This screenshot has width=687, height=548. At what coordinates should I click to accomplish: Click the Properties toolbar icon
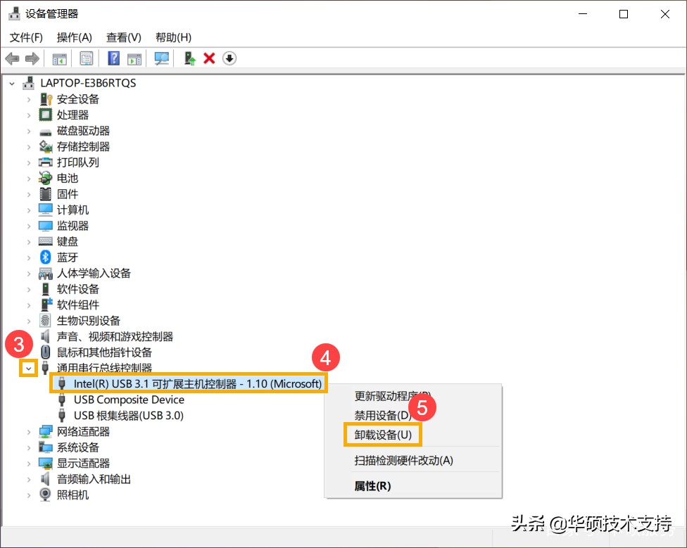point(87,58)
